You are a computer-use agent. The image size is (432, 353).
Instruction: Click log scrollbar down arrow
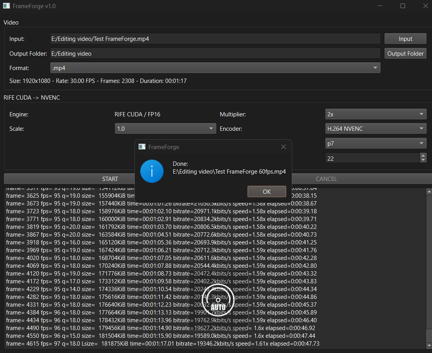click(429, 345)
